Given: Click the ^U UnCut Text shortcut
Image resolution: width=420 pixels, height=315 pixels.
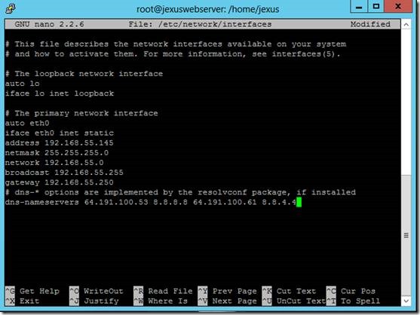Looking at the screenshot, I should (x=294, y=301).
